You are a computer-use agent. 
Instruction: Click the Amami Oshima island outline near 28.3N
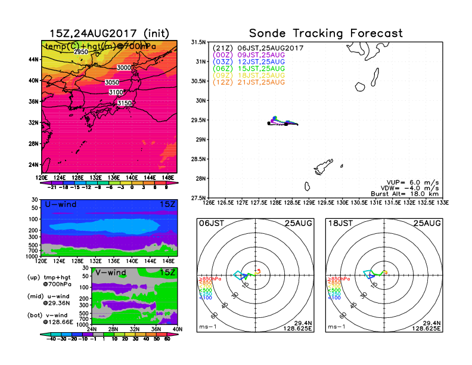323,166
